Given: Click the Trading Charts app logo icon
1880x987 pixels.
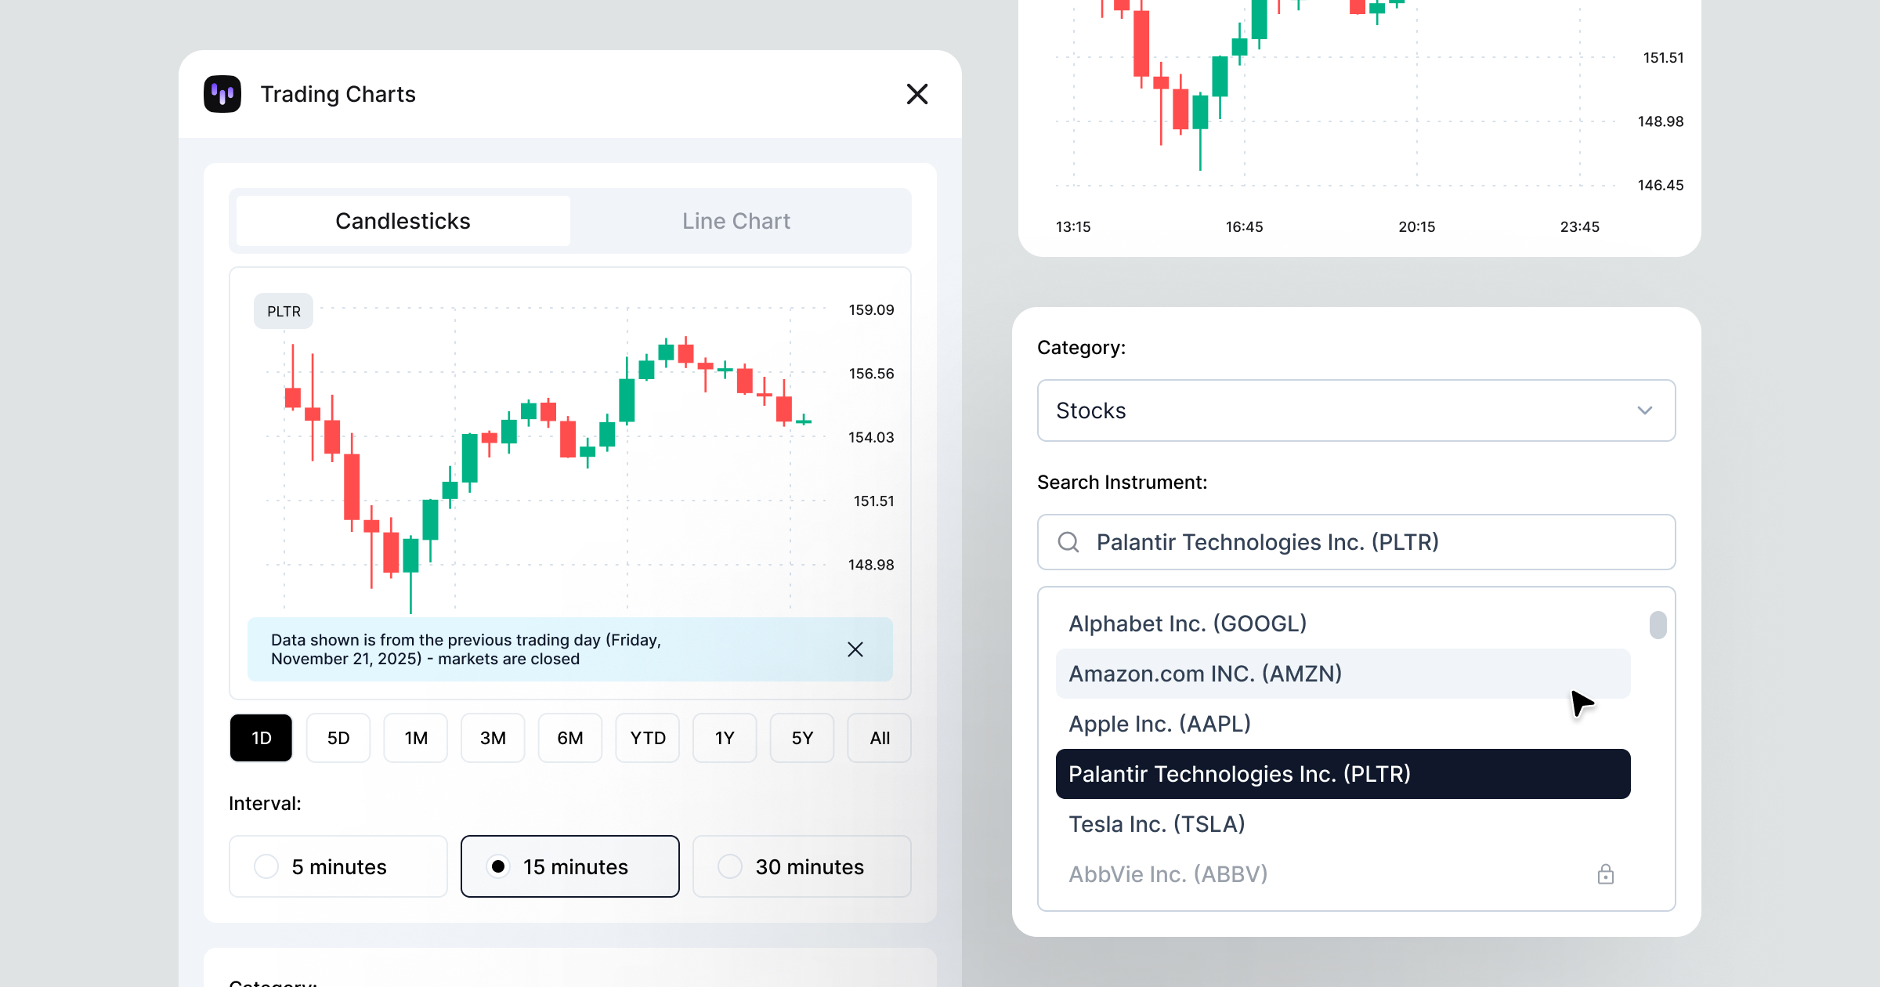Looking at the screenshot, I should point(222,94).
